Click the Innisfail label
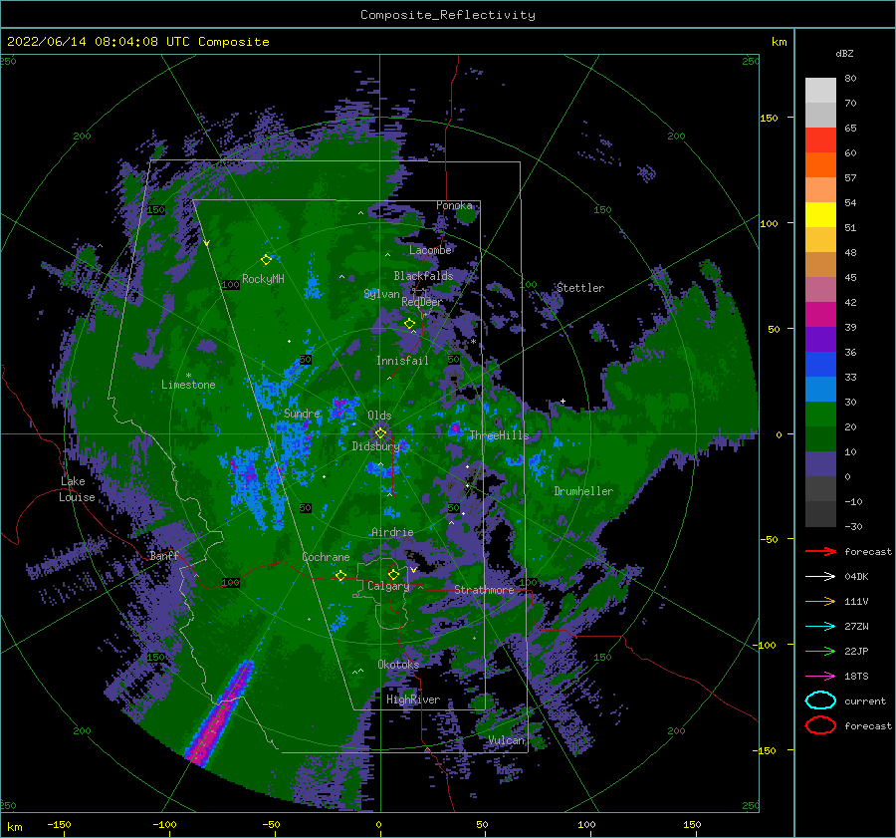 tap(402, 361)
